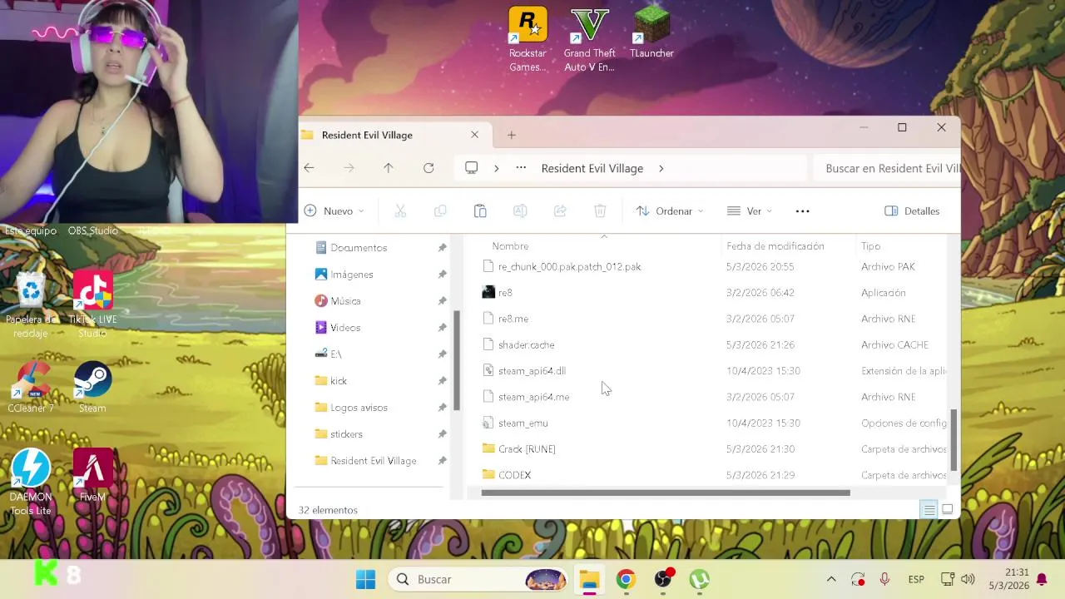The width and height of the screenshot is (1065, 599).
Task: Click the file list vertical scrollbar
Action: point(954,439)
